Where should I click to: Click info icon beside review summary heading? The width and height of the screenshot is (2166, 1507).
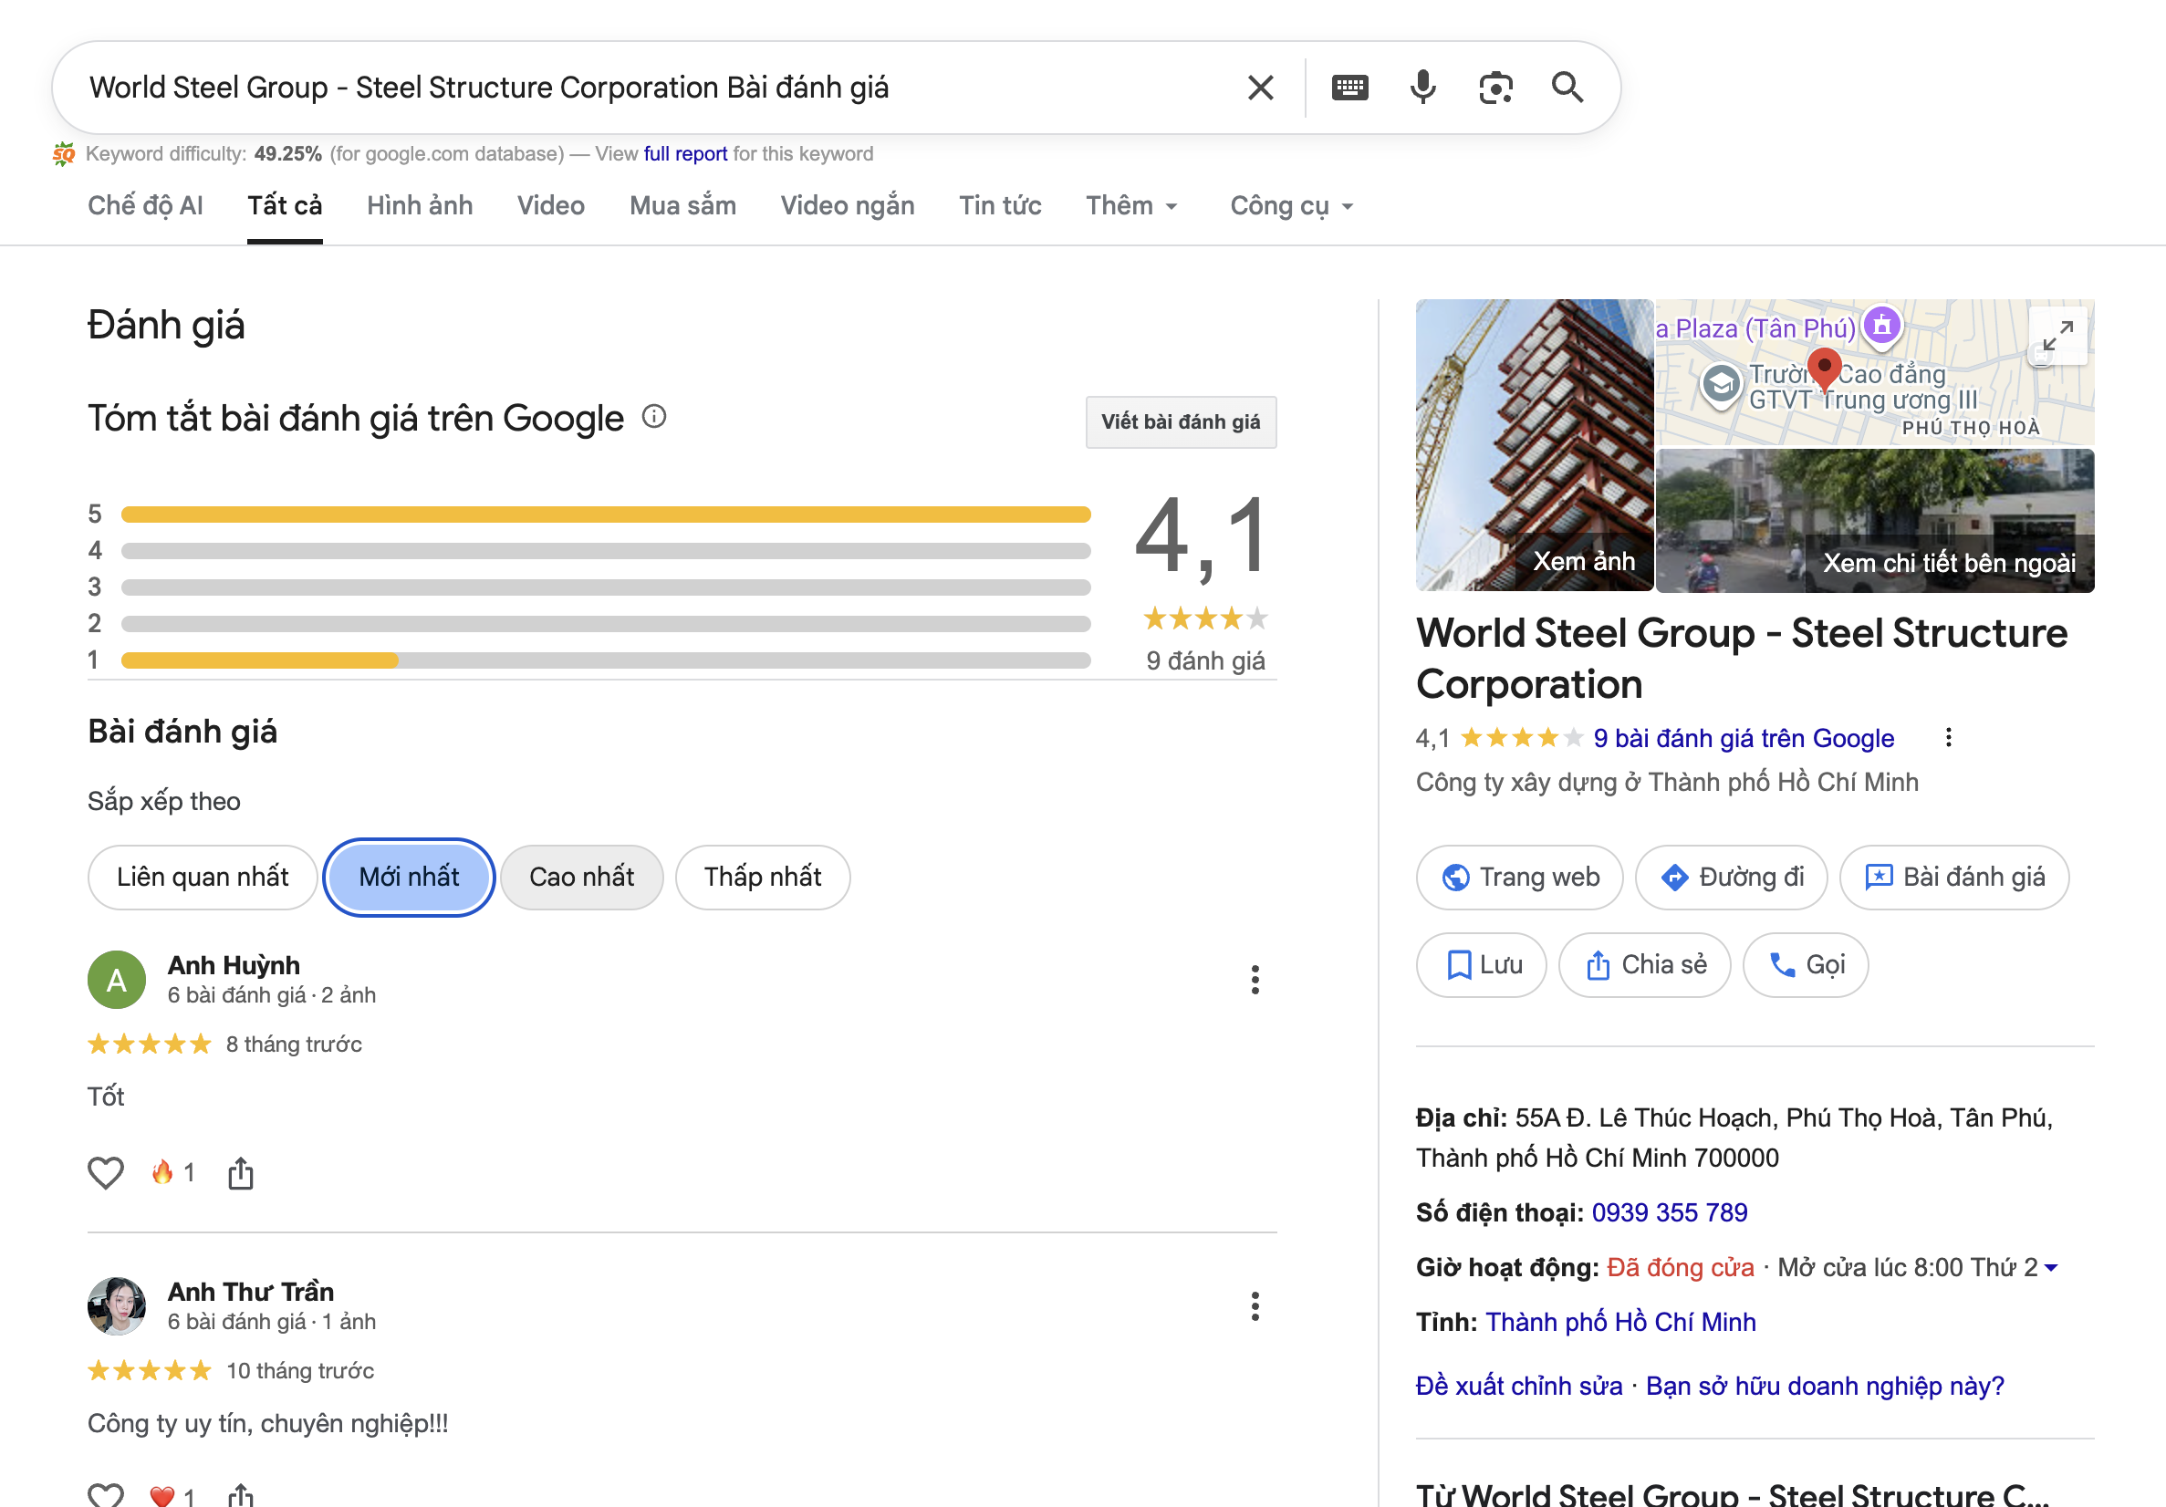point(654,416)
